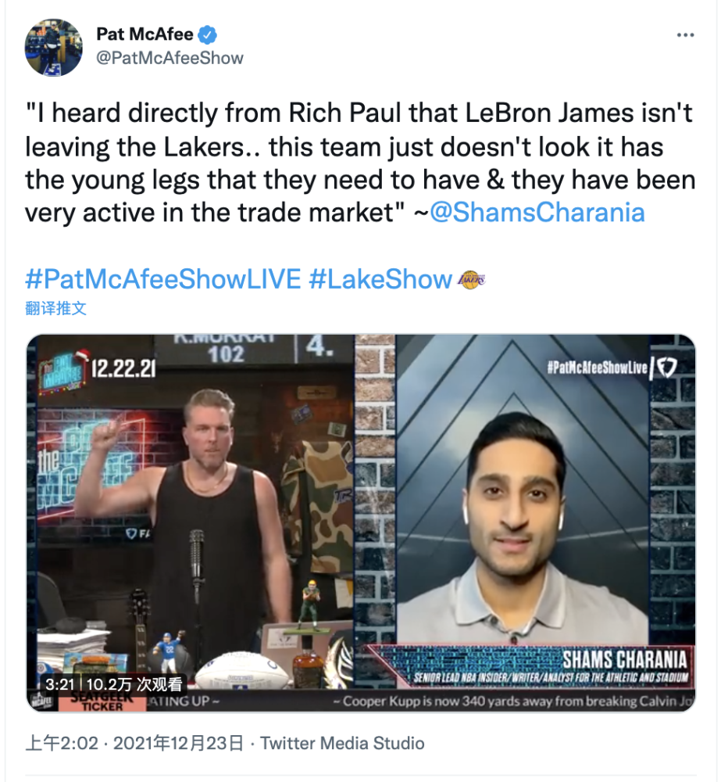Click the FanDuel shield logo in video
728x782 pixels.
tap(666, 368)
